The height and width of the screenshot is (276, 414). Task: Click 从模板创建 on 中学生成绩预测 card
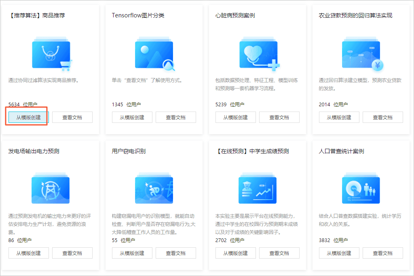pos(235,253)
